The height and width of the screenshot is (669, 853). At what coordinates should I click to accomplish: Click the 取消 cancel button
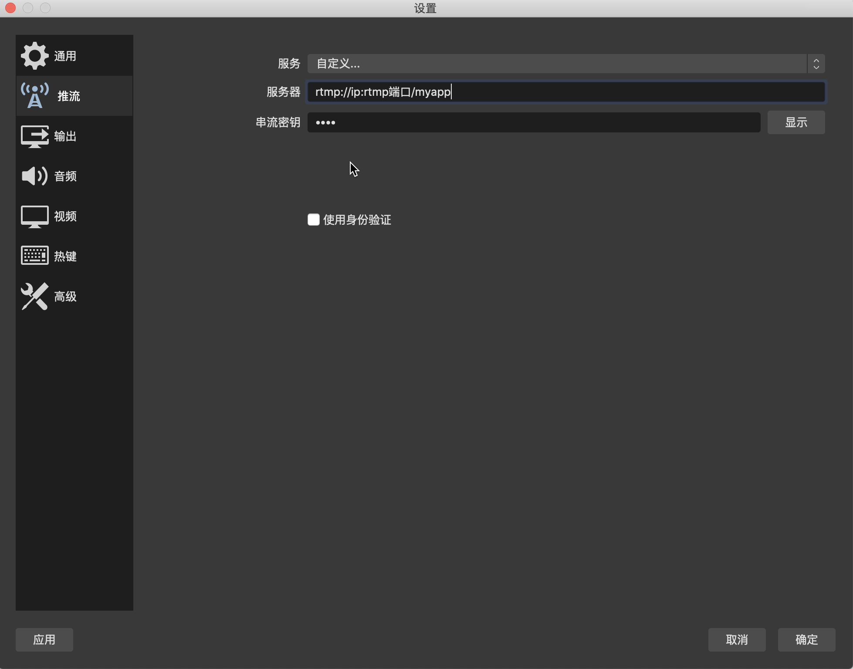(737, 639)
